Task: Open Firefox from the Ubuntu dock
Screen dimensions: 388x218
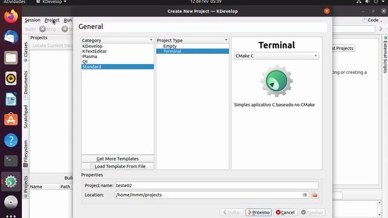Action: 11,16
